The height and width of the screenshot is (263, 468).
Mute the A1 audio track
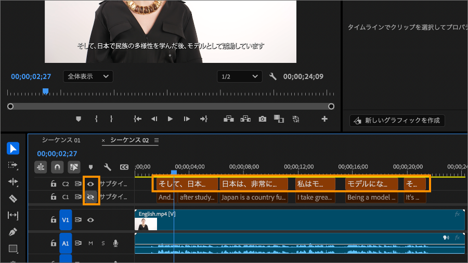[90, 243]
